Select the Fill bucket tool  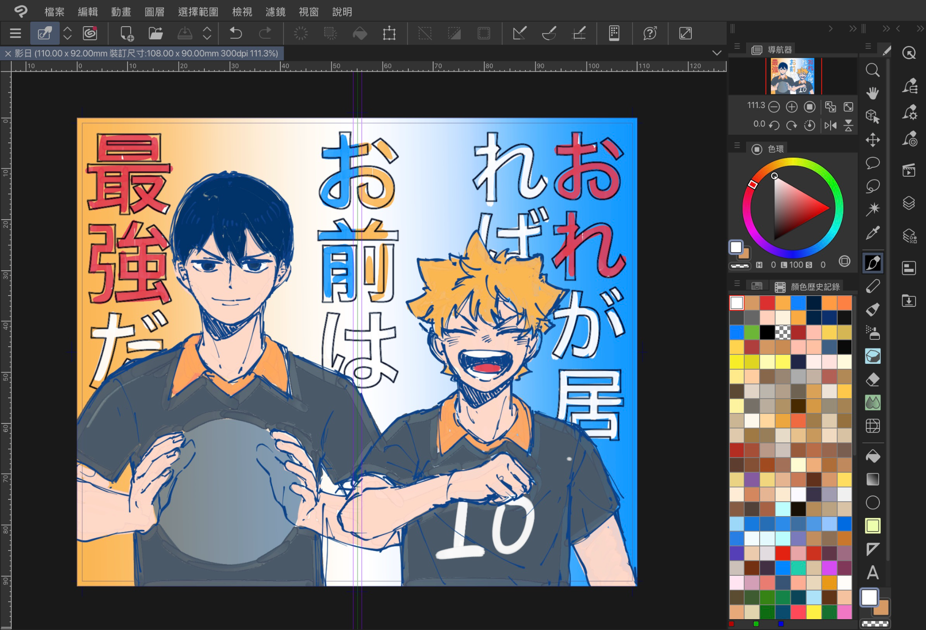(873, 456)
